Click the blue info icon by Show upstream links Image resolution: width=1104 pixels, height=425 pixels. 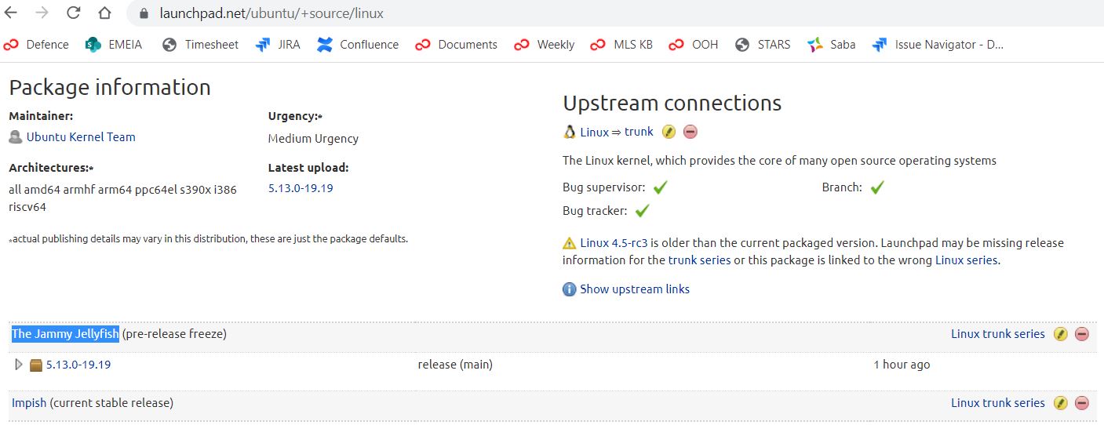click(570, 289)
